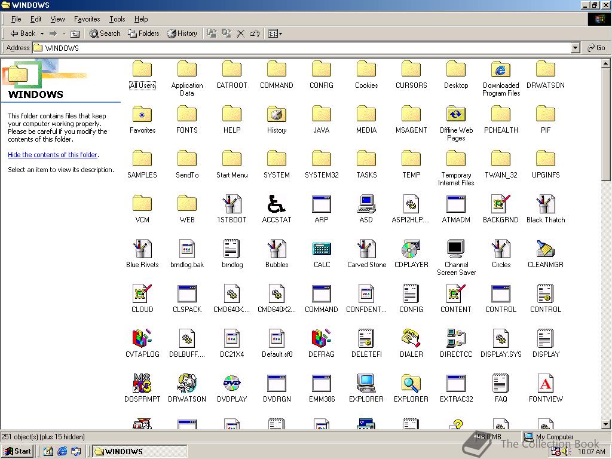Select the CVTAPLOG icon
Image resolution: width=612 pixels, height=459 pixels.
pyautogui.click(x=142, y=338)
